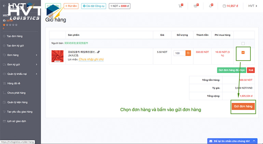This screenshot has width=263, height=144.
Task: Tick the seller row checkbox
Action: tap(243, 43)
